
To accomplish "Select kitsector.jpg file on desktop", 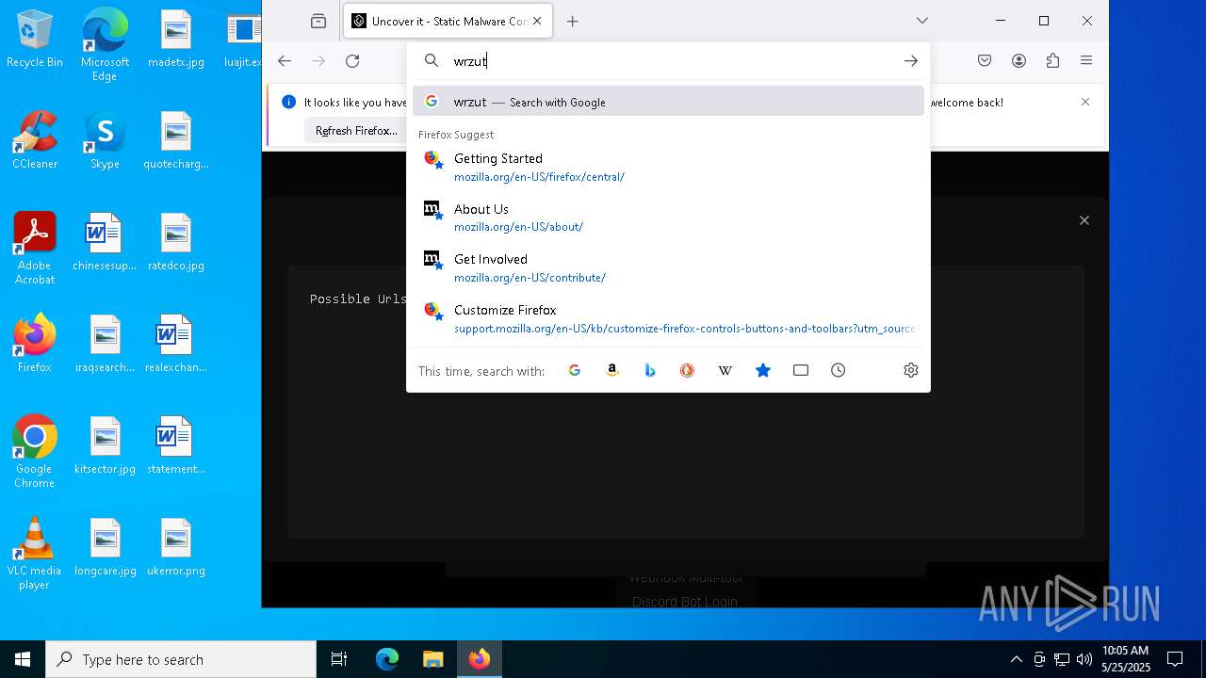I will (x=105, y=446).
